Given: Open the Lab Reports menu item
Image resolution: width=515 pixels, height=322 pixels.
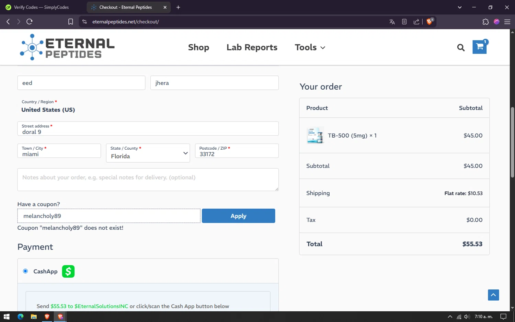Looking at the screenshot, I should (x=252, y=47).
